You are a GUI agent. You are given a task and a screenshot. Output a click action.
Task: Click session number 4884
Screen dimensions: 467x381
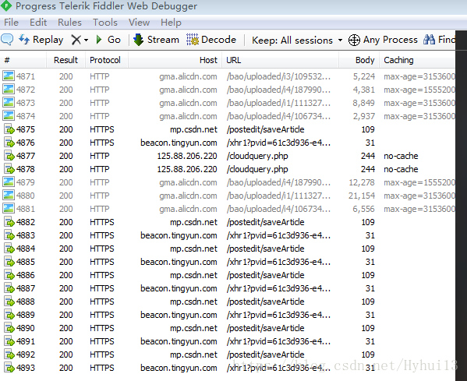tap(26, 249)
